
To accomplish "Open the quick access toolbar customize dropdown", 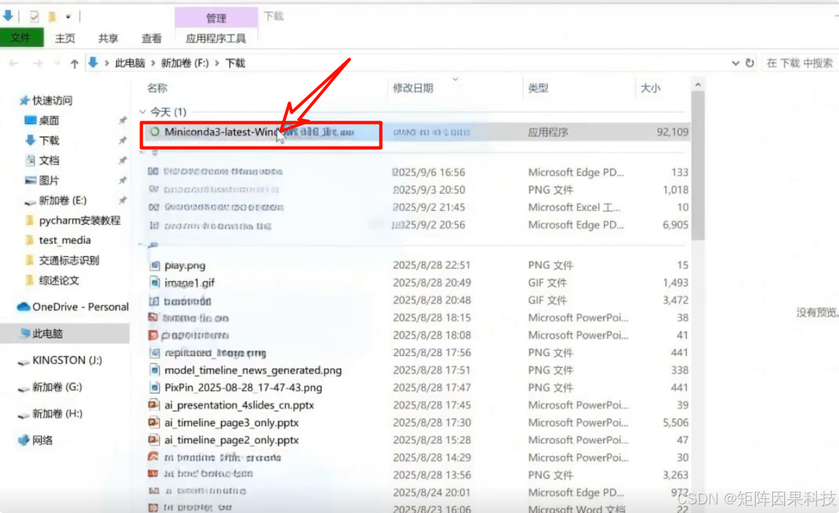I will point(68,17).
